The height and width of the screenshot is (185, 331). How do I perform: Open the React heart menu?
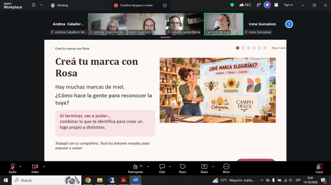coord(182,169)
